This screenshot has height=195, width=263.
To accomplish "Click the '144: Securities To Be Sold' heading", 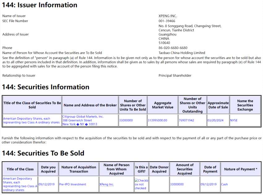I will [43, 153].
